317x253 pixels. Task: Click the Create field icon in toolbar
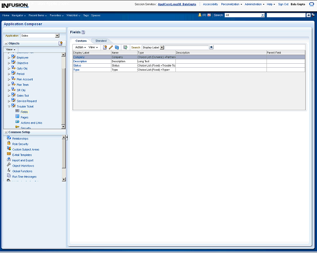click(105, 47)
